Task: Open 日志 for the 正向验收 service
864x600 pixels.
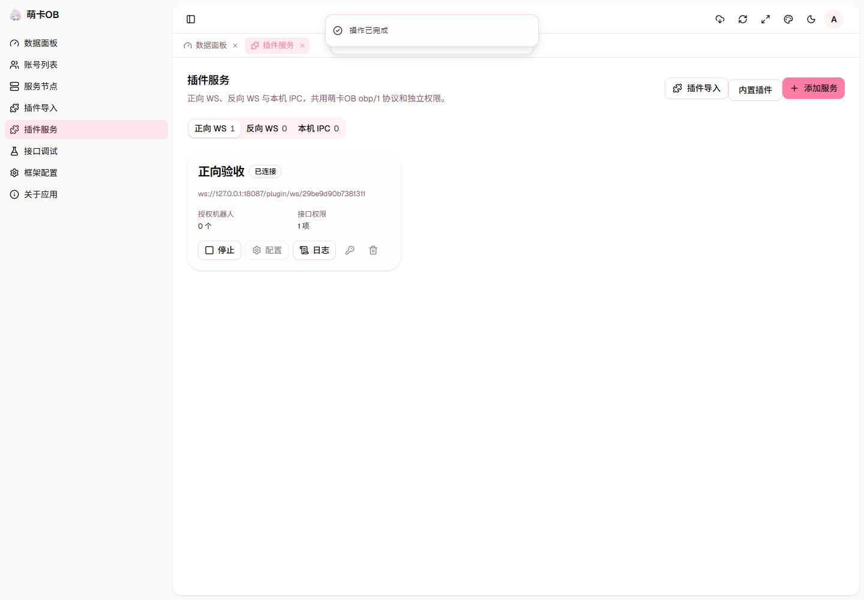Action: point(314,250)
